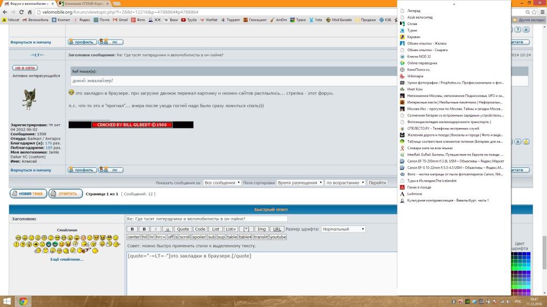
Task: Click the лс button below the -=LT=- post
Action: coord(111,170)
